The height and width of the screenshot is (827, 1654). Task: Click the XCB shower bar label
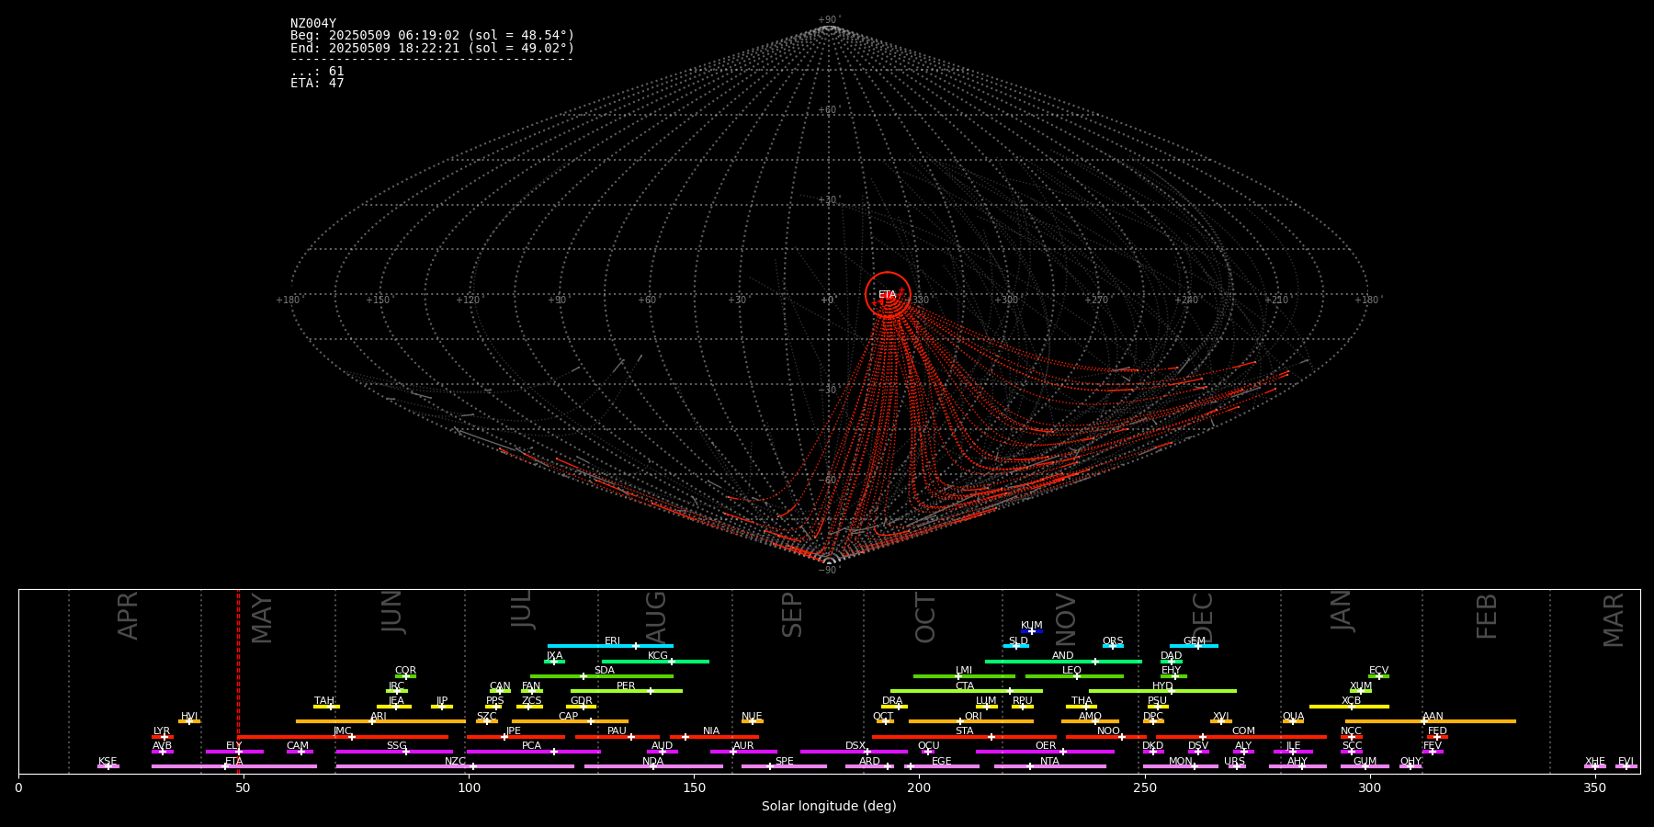1351,700
